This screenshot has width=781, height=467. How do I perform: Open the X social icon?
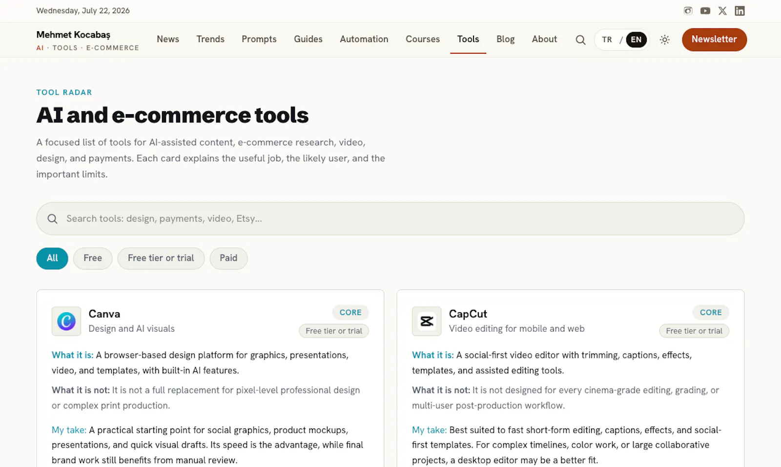722,11
